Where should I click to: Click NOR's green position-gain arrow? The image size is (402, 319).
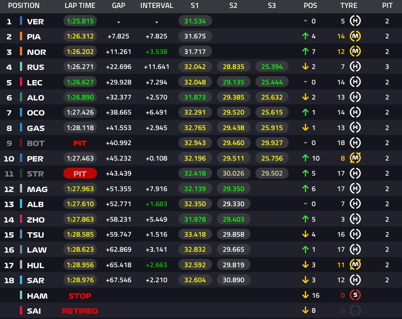[x=305, y=51]
